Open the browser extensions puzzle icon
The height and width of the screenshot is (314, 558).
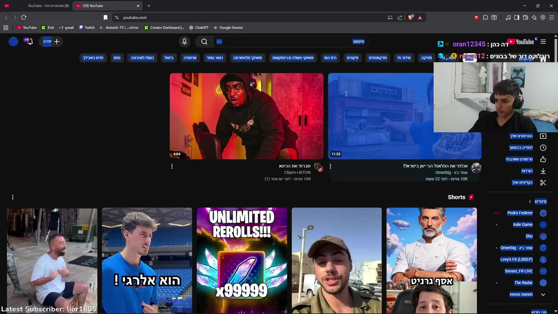click(x=485, y=17)
